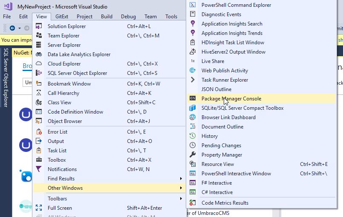Open the Edit menu
This screenshot has height=217, width=343.
point(23,17)
